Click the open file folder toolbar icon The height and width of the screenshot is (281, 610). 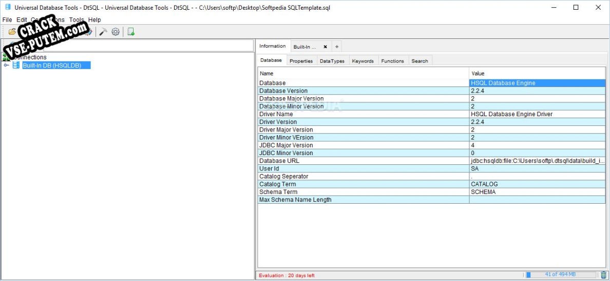(12, 32)
